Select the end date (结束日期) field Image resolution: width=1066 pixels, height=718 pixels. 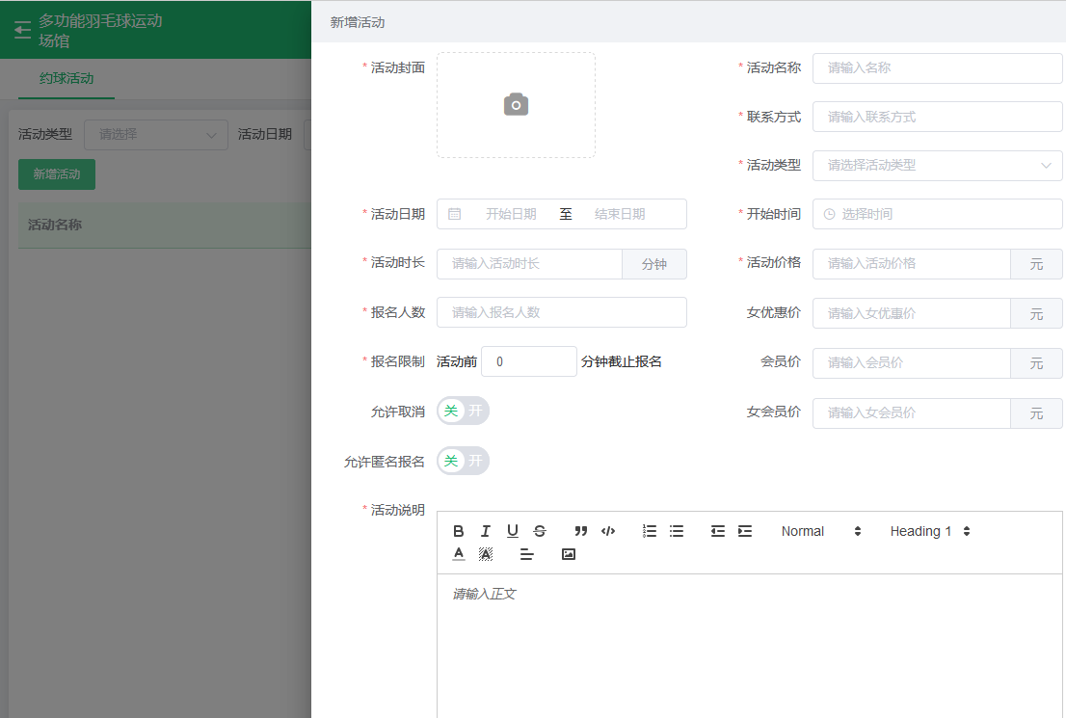[620, 214]
